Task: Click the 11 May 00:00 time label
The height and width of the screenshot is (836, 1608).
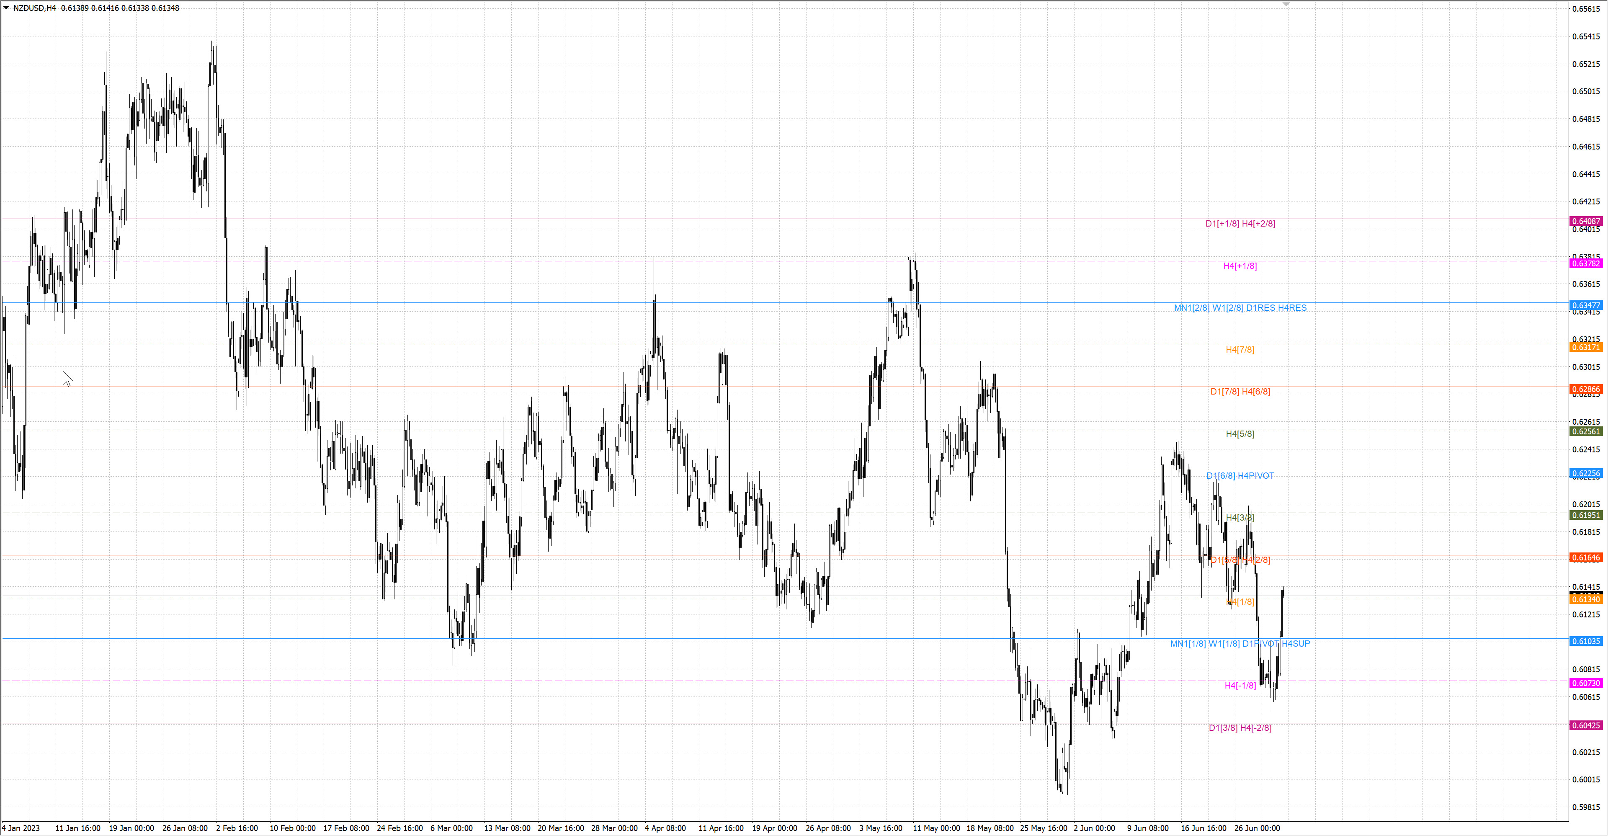Action: point(936,828)
